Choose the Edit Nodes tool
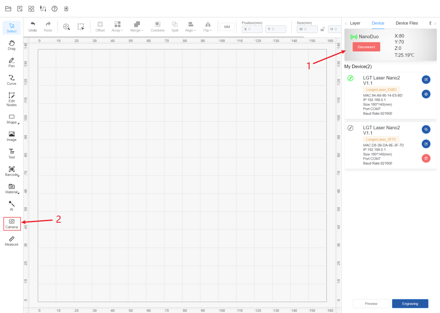Screen dimensions: 440x313 [x=11, y=99]
